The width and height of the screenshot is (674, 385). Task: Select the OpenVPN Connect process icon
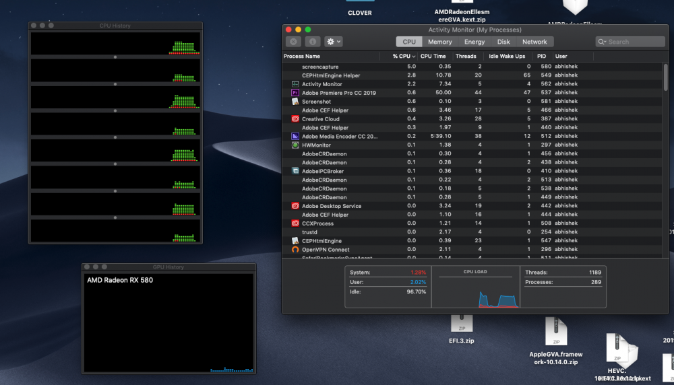tap(295, 249)
